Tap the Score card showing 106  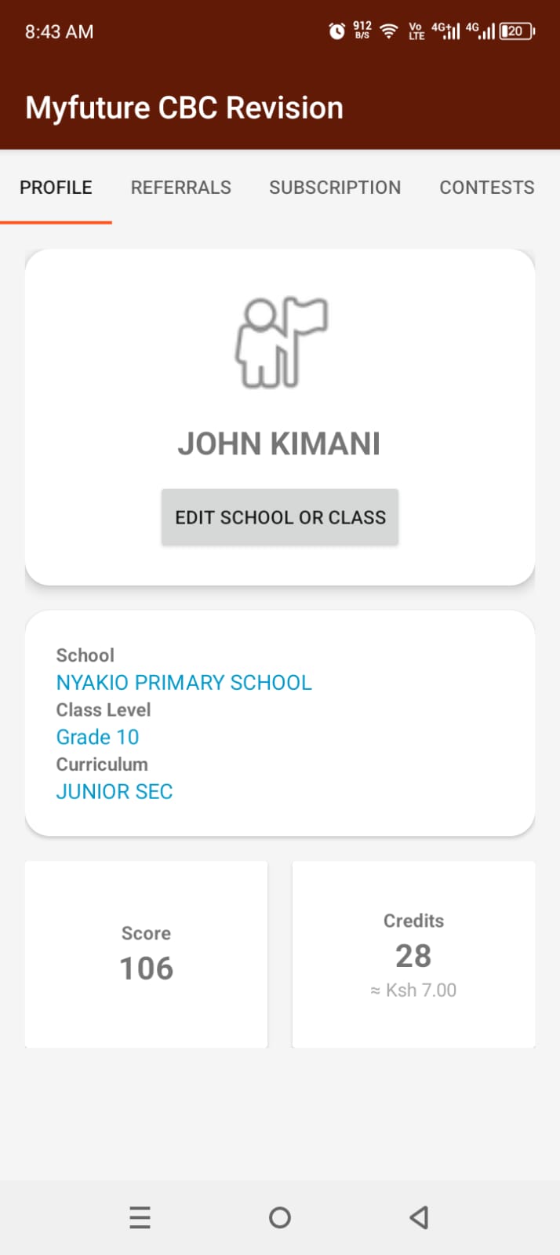146,954
